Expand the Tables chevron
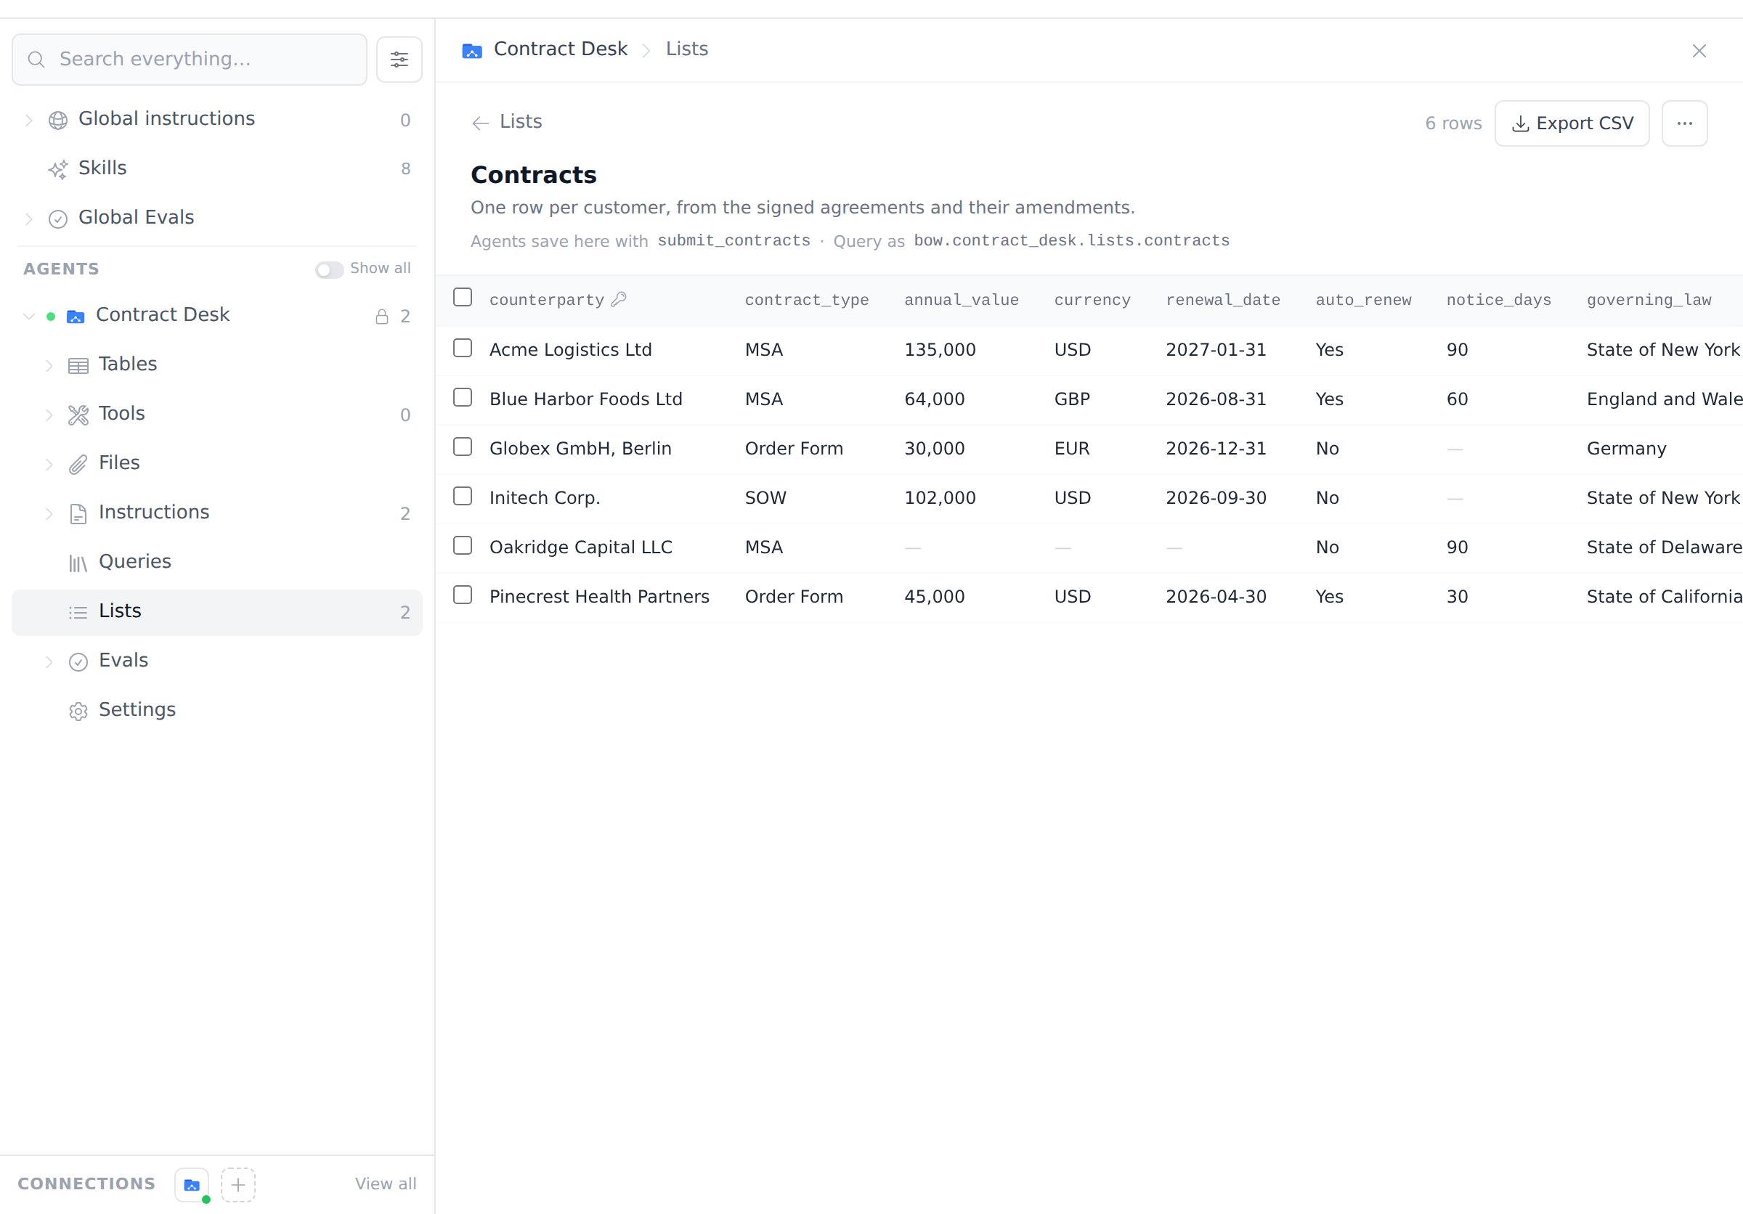The width and height of the screenshot is (1743, 1214). pyautogui.click(x=49, y=365)
